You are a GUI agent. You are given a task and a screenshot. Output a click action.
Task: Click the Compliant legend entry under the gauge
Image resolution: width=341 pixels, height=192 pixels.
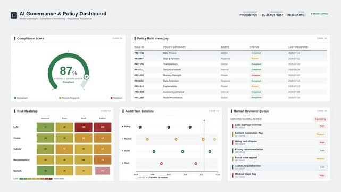tap(21, 98)
